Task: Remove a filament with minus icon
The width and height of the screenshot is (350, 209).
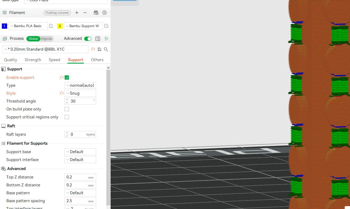Action: click(85, 13)
